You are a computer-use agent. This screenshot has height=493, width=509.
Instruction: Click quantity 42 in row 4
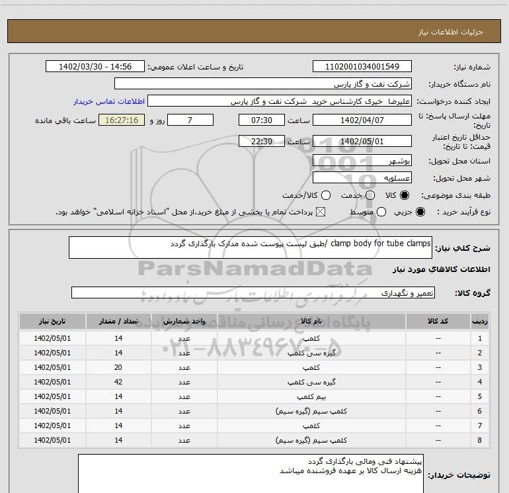click(118, 382)
